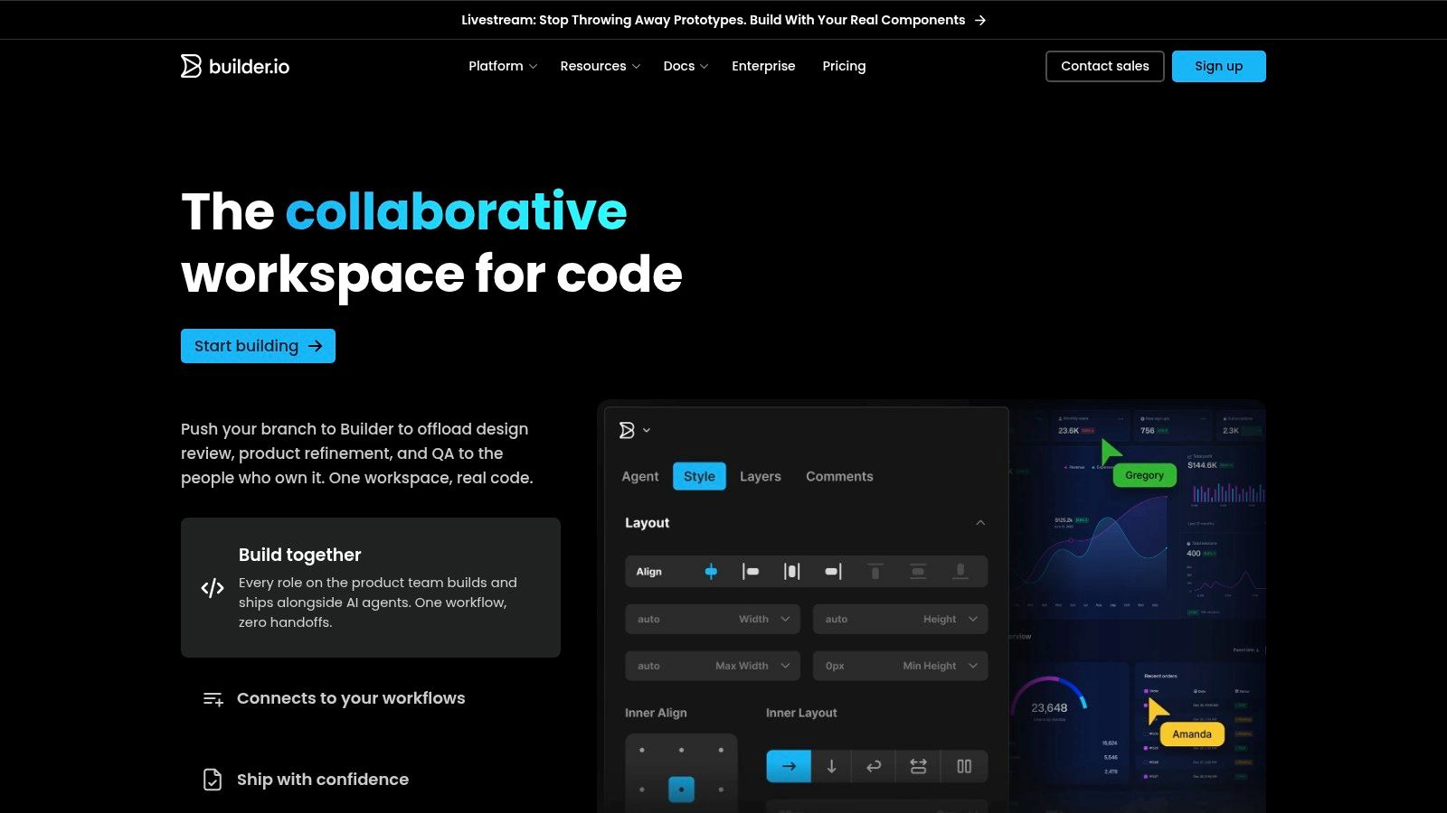Click the code brackets icon in the Build together card
The image size is (1447, 813).
pos(213,588)
